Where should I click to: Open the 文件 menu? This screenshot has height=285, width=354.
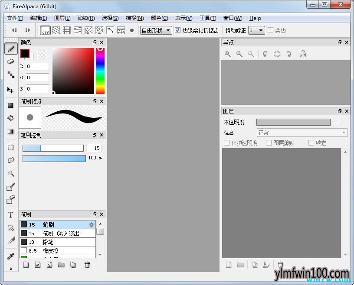coord(15,18)
